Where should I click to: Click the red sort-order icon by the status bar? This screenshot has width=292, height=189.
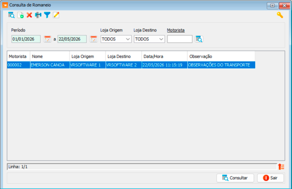[281, 167]
